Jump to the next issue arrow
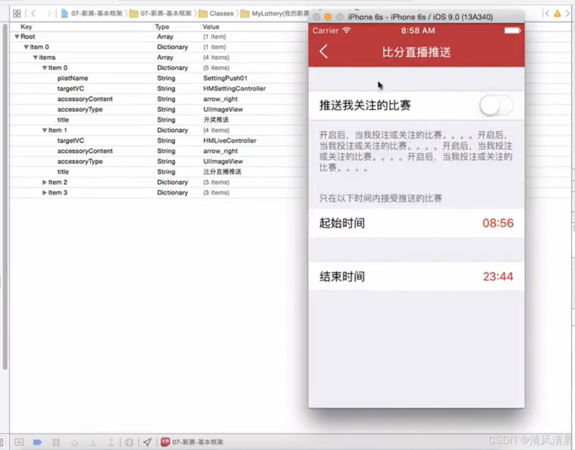Screen dimensions: 575x450 point(568,14)
